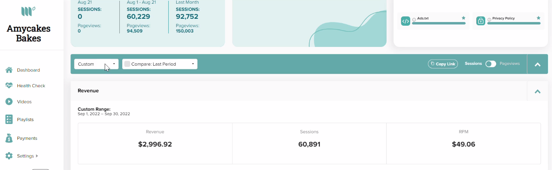Click the Privacy Policy lock icon

pos(481,21)
